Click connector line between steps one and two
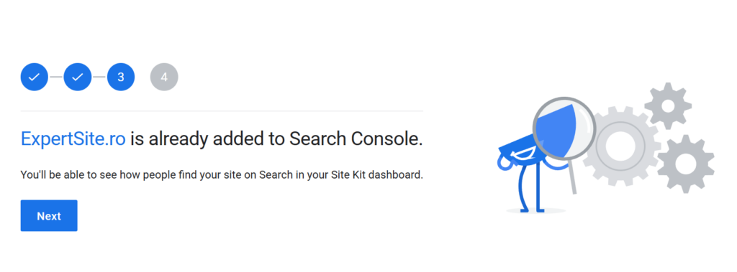Viewport: 737px width, 272px height. tap(56, 77)
